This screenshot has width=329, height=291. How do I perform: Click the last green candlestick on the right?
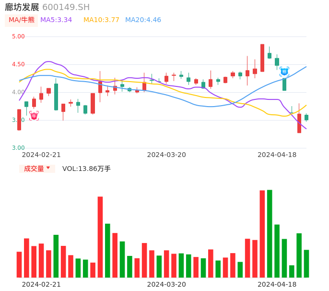(306, 117)
